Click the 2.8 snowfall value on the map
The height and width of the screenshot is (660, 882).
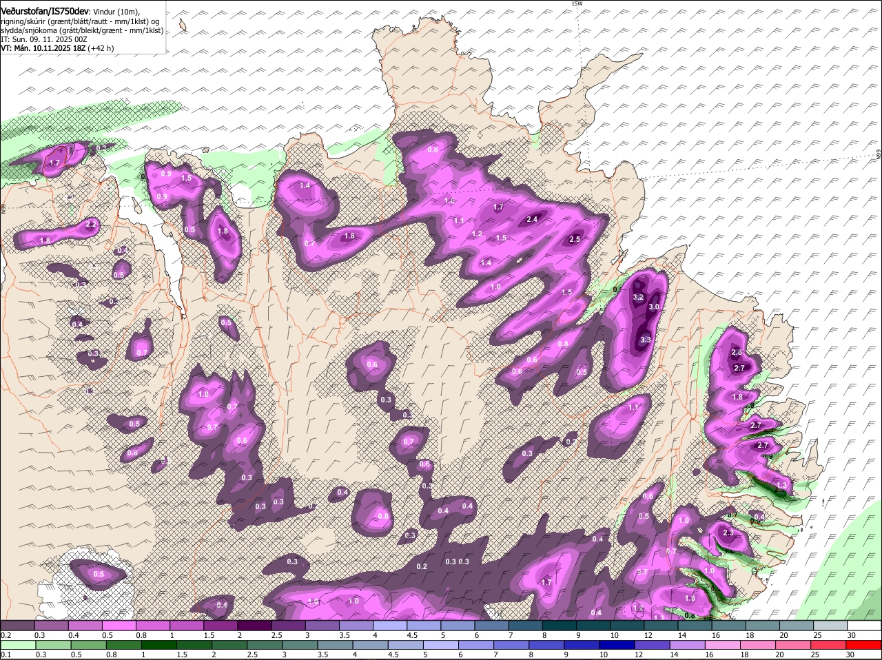coord(737,352)
